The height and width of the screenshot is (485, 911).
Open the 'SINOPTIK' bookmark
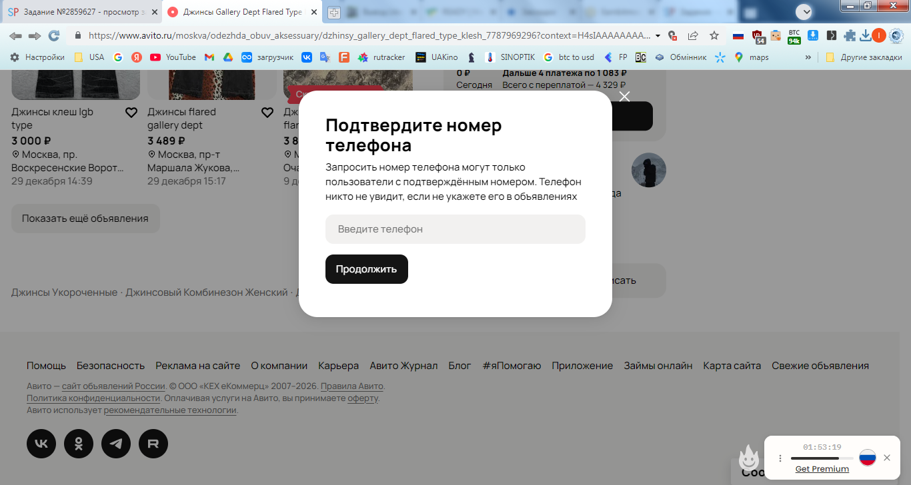click(511, 57)
